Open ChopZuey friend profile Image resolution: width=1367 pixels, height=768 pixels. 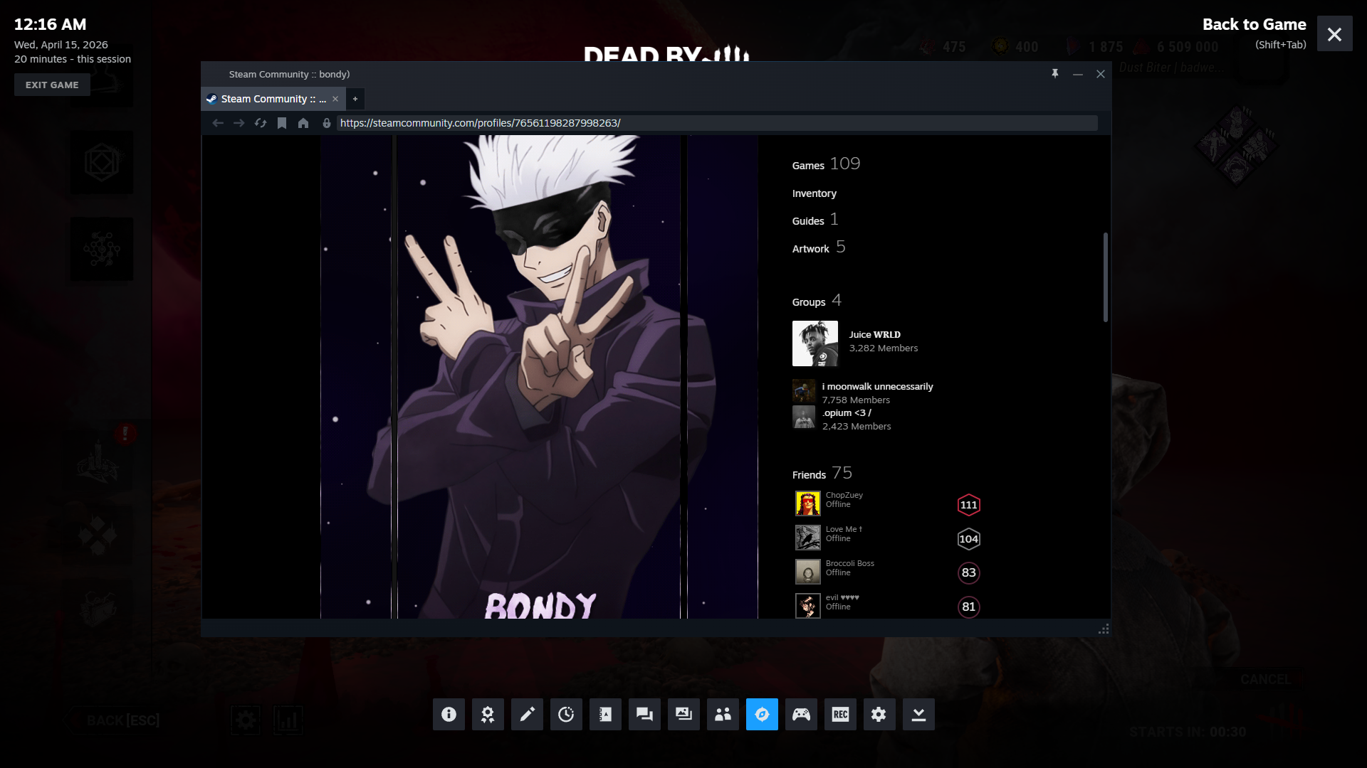[844, 495]
